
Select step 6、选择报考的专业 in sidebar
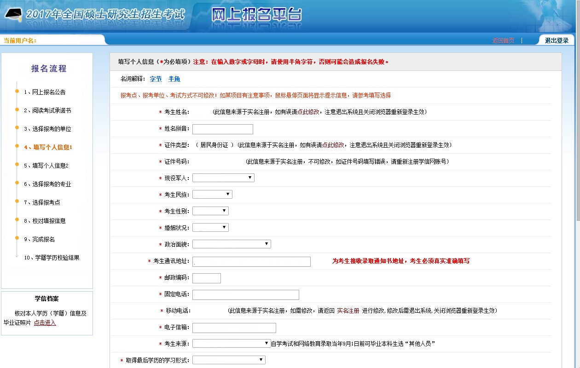click(x=47, y=184)
